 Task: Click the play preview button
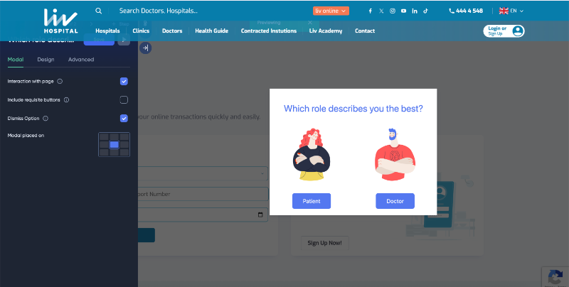point(124,40)
